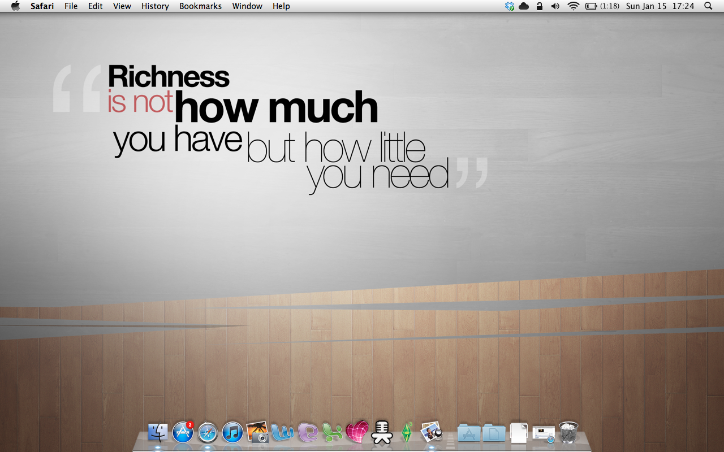Click the Dropbox menu bar icon
This screenshot has height=452, width=724.
(x=510, y=6)
